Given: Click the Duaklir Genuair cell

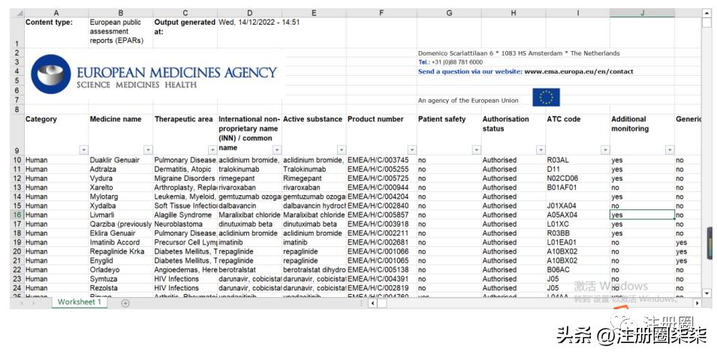Looking at the screenshot, I should pyautogui.click(x=120, y=160).
